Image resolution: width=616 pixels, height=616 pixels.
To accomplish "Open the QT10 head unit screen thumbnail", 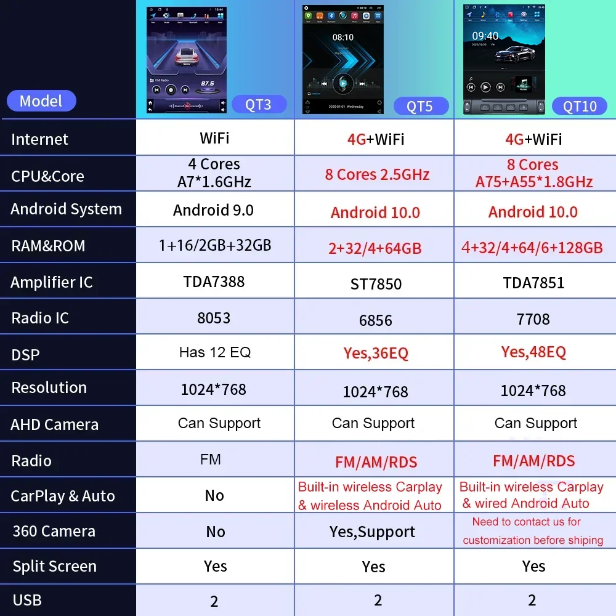I will (x=504, y=59).
